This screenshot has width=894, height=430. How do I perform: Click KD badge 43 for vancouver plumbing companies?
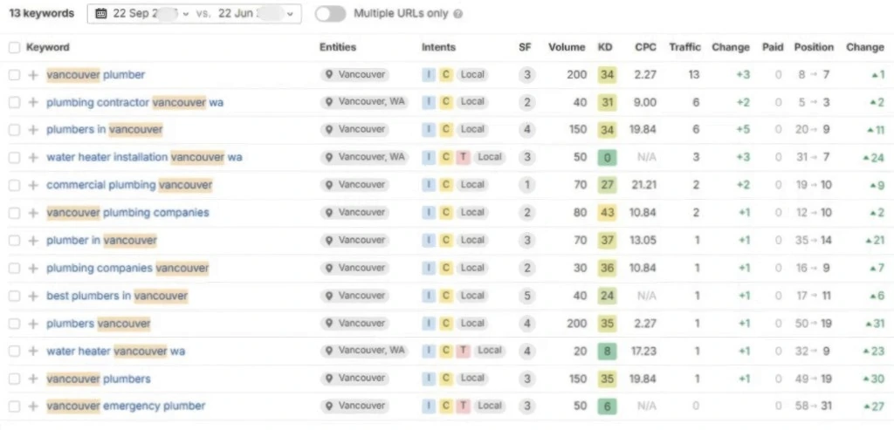[x=608, y=213]
